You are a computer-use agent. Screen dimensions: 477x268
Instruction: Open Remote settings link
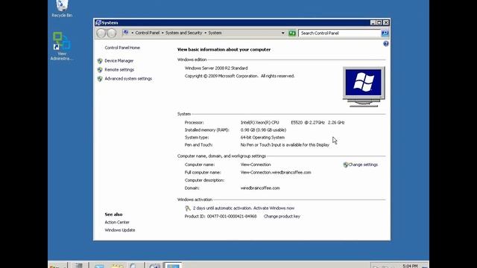119,70
